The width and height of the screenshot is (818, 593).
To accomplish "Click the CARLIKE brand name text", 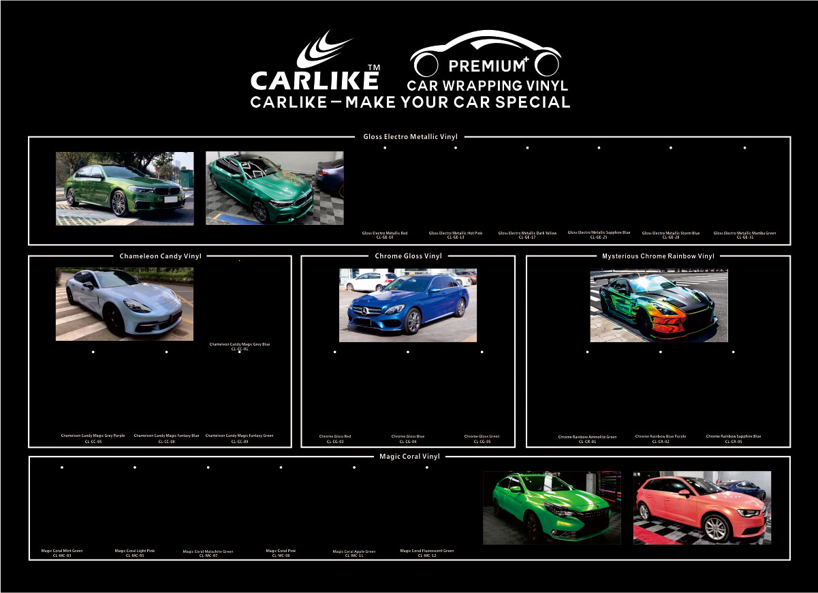I will pos(315,80).
